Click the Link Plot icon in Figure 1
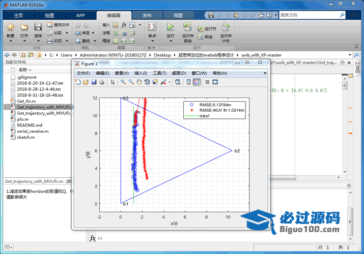Image resolution: width=364 pixels, height=254 pixels. [178, 82]
